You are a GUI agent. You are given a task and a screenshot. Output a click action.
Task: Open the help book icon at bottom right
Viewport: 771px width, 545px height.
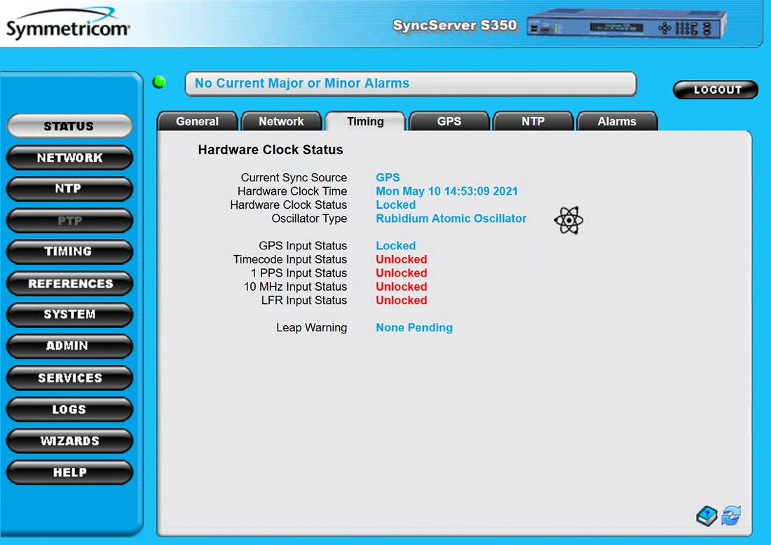click(x=707, y=516)
